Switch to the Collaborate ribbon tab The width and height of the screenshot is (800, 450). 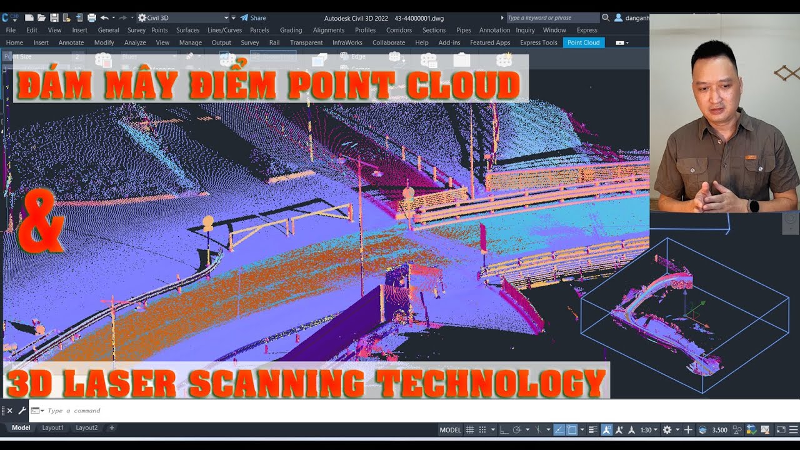click(x=389, y=42)
